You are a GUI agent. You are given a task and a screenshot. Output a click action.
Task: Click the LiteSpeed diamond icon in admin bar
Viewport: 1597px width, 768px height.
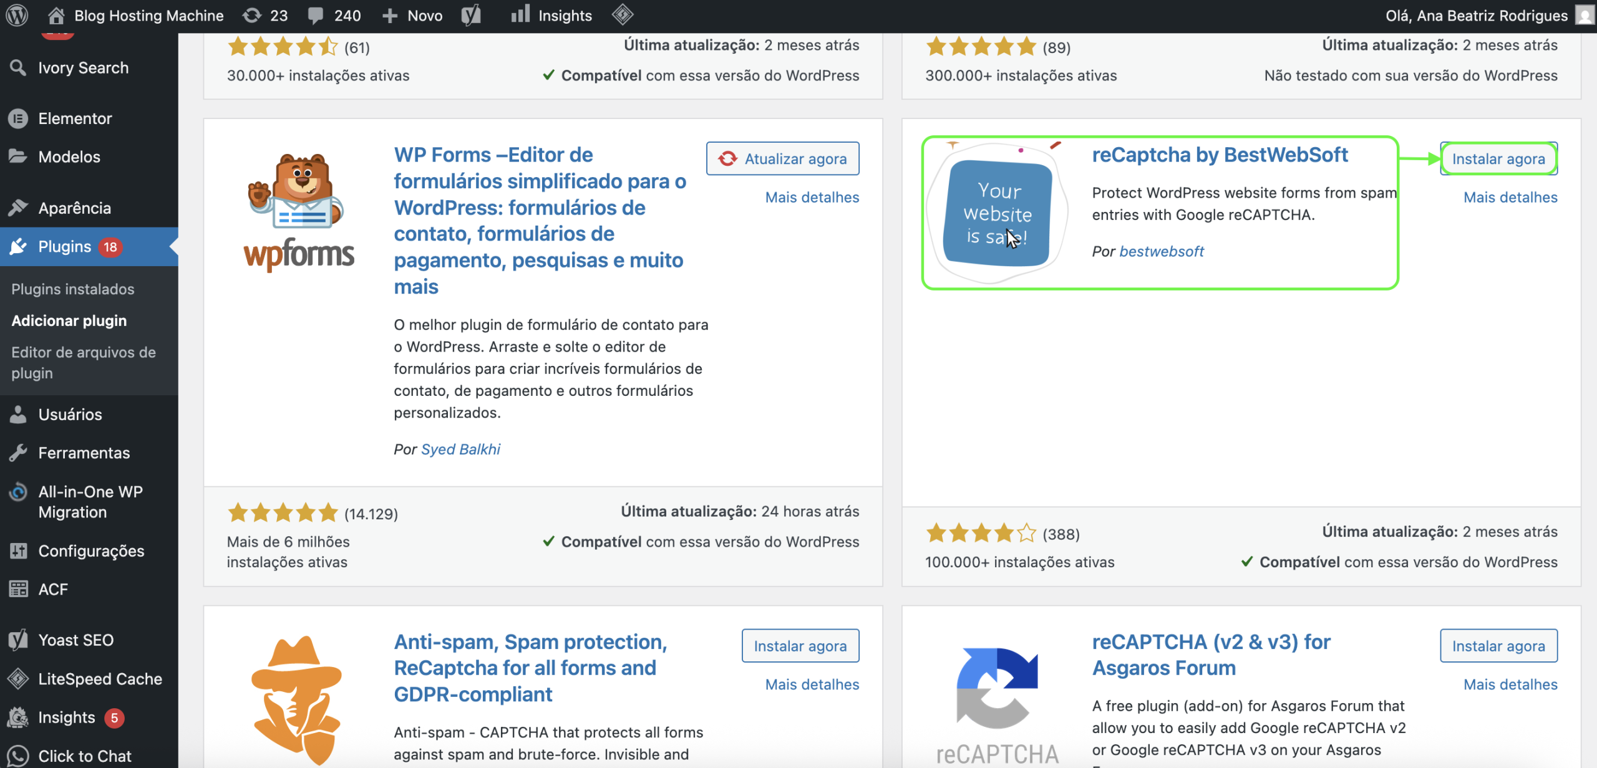pyautogui.click(x=623, y=14)
